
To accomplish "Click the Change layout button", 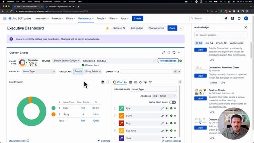I will click(x=156, y=28).
